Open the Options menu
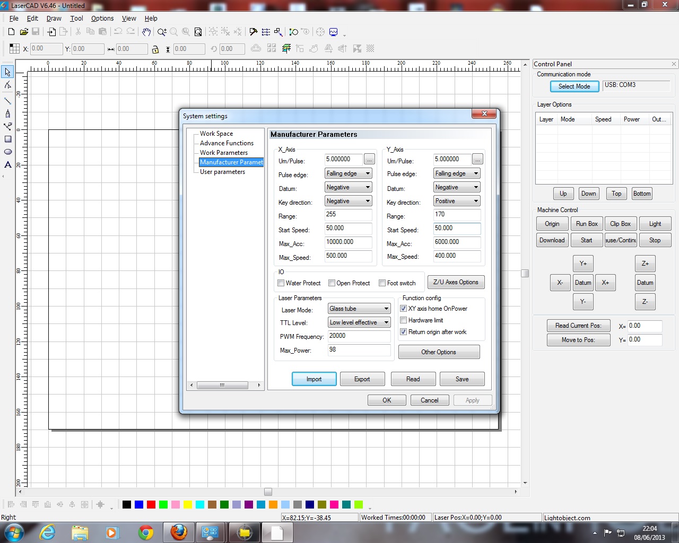 click(x=102, y=19)
